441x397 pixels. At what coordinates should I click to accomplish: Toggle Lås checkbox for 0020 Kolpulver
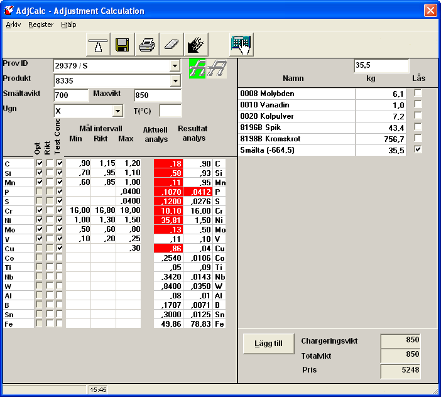point(418,116)
